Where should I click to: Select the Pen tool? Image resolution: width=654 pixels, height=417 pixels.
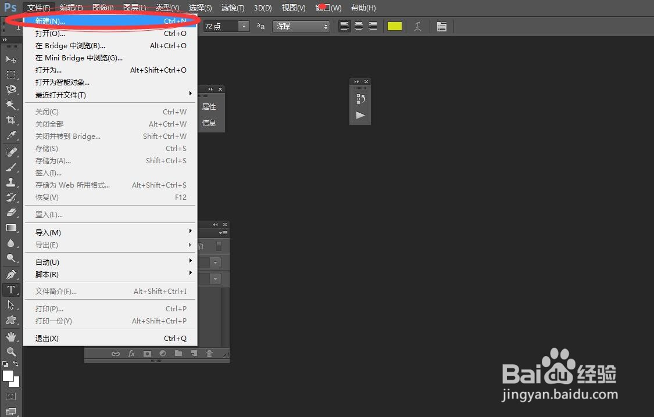pos(11,275)
